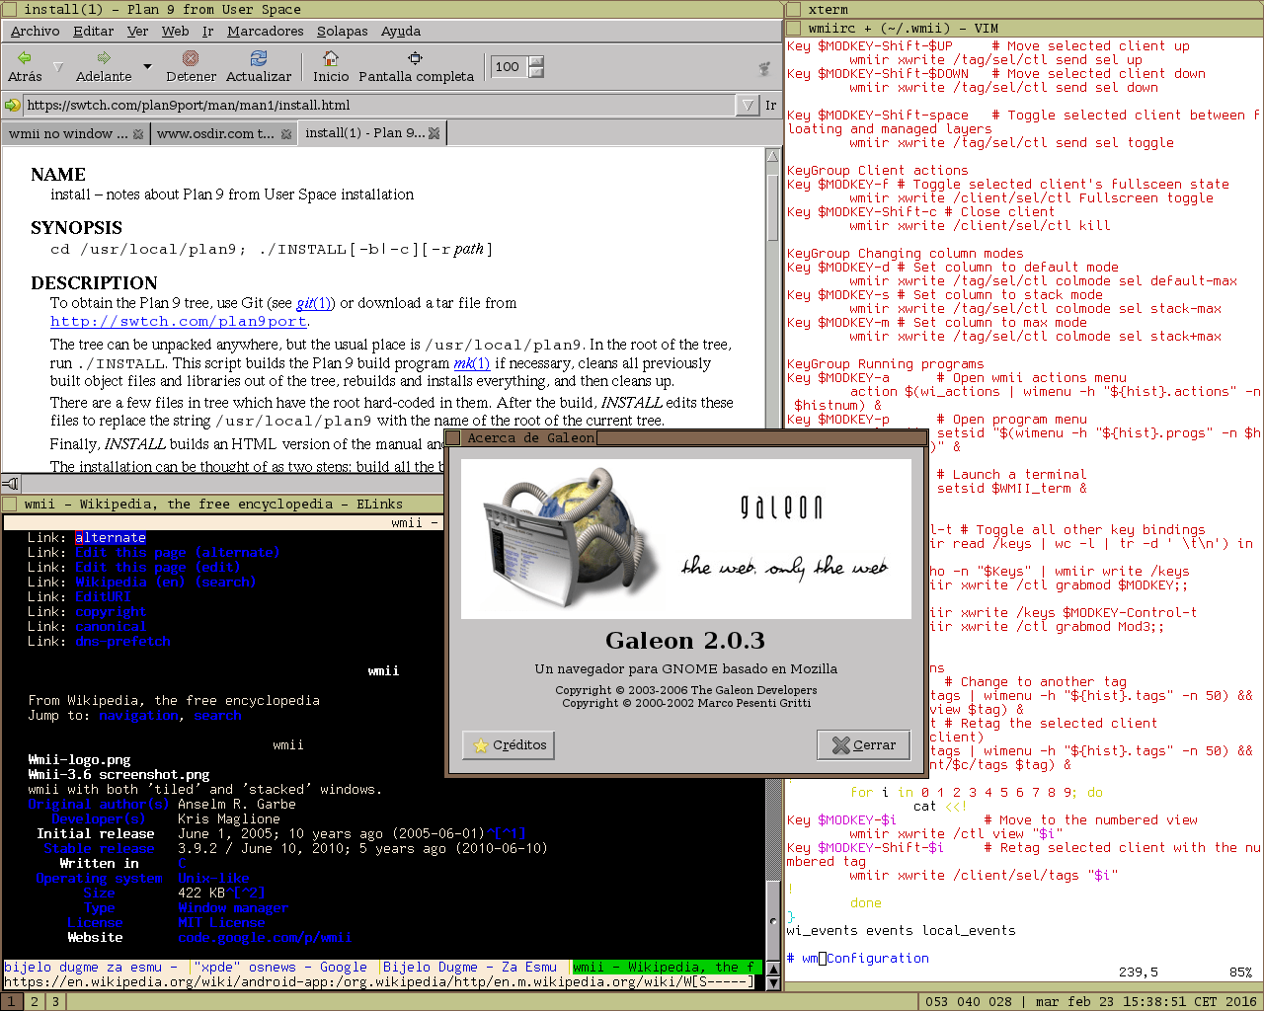Click in the Galeon URL address field
Screen dimensions: 1264x1011
[x=380, y=105]
